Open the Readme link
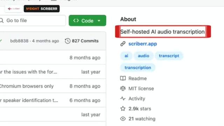The width and height of the screenshot is (224, 126). click(138, 78)
